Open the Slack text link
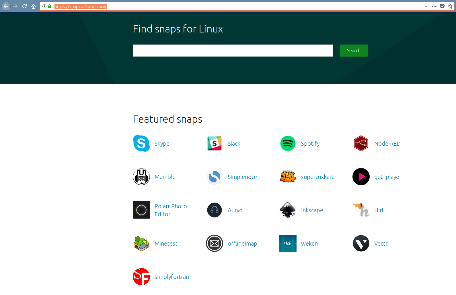 (x=234, y=144)
